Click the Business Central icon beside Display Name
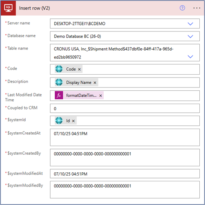Image resolution: width=205 pixels, height=205 pixels. 59,82
